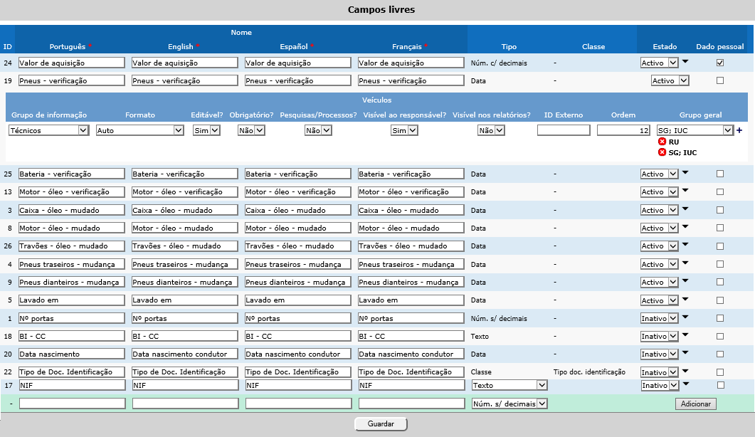
Task: Open Tipo dropdown in new field row
Action: click(510, 404)
